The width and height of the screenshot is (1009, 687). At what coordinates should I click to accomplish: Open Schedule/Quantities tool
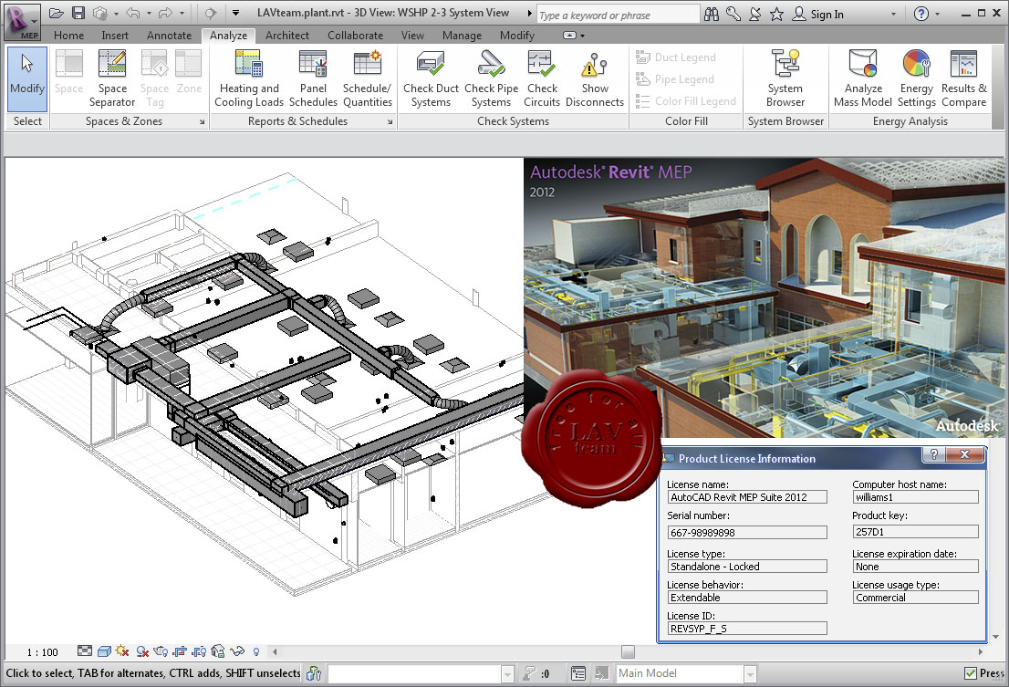pyautogui.click(x=368, y=78)
